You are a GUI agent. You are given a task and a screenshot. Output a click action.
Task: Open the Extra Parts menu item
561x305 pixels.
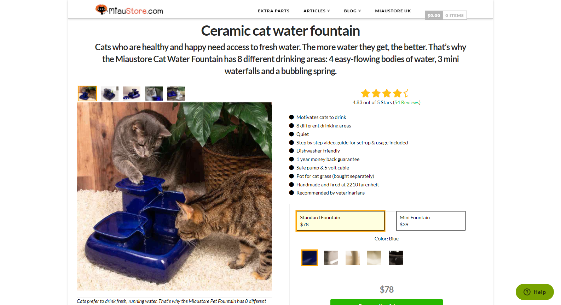pos(273,11)
